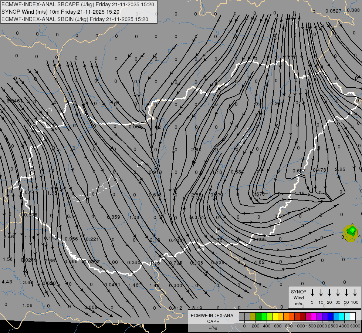
Task: Click the map value 2.66
Action: click(50, 261)
